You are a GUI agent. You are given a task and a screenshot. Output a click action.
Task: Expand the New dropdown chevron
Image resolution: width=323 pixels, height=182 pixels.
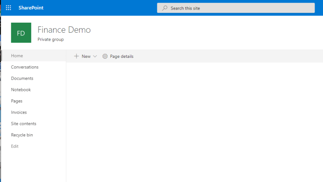pos(95,56)
